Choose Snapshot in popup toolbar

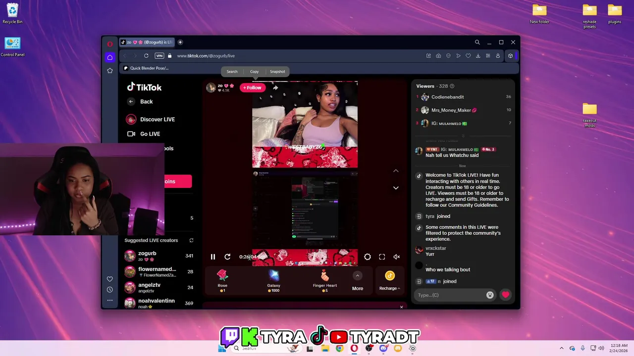tap(277, 72)
